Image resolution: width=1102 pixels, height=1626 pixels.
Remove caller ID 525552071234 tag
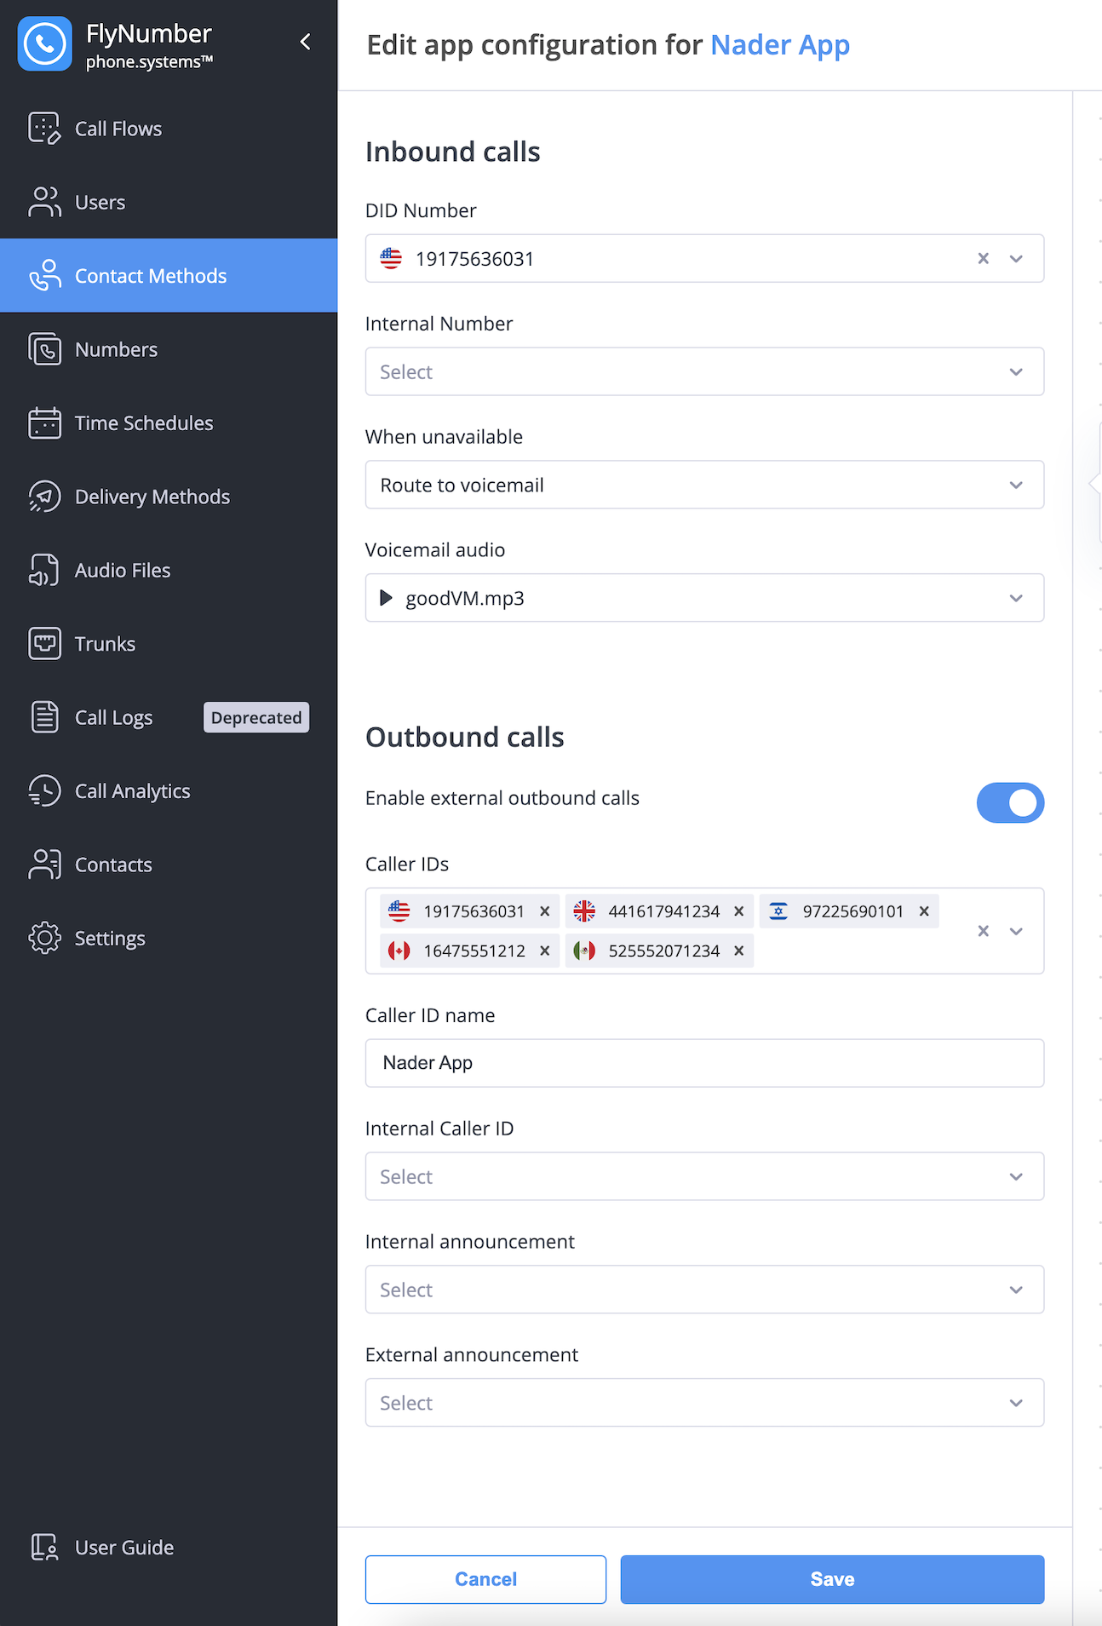pos(739,951)
